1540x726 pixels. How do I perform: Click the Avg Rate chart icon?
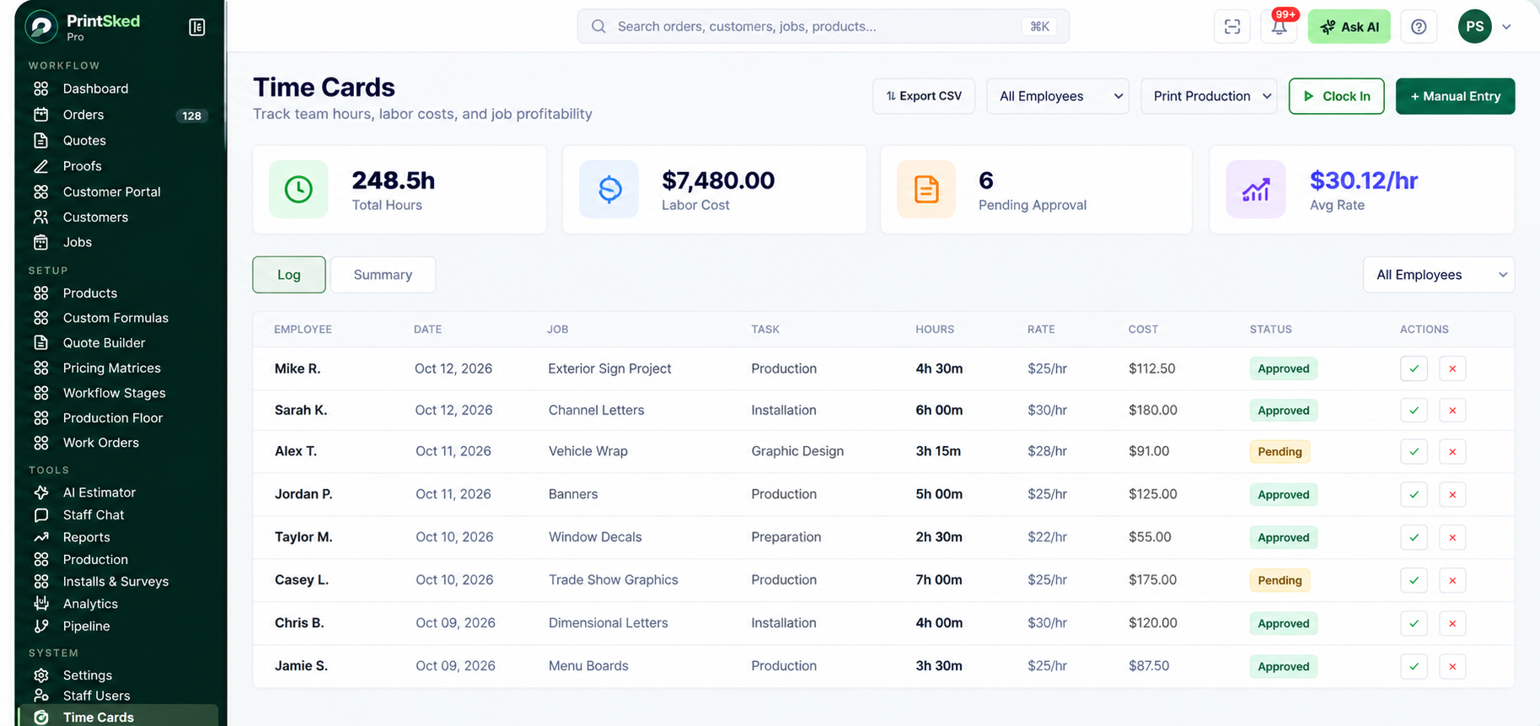tap(1255, 190)
